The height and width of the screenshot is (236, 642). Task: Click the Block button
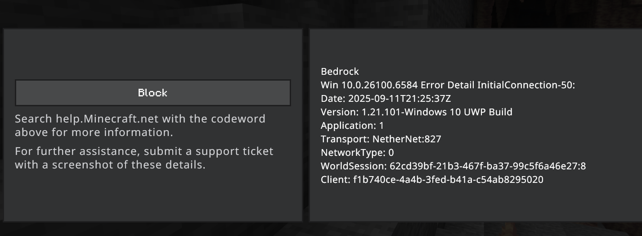coord(153,93)
